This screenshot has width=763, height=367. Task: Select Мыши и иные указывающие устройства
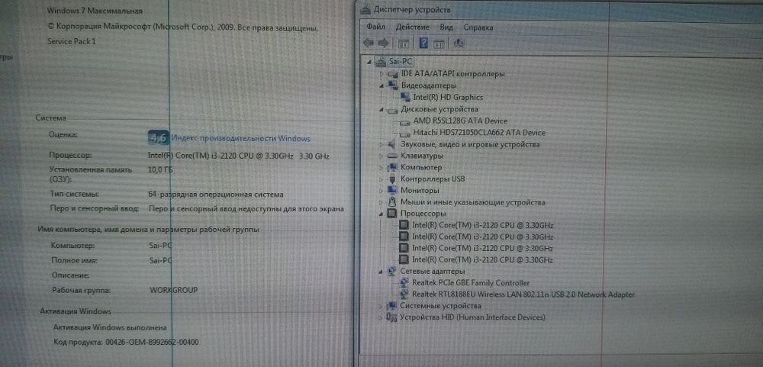472,202
